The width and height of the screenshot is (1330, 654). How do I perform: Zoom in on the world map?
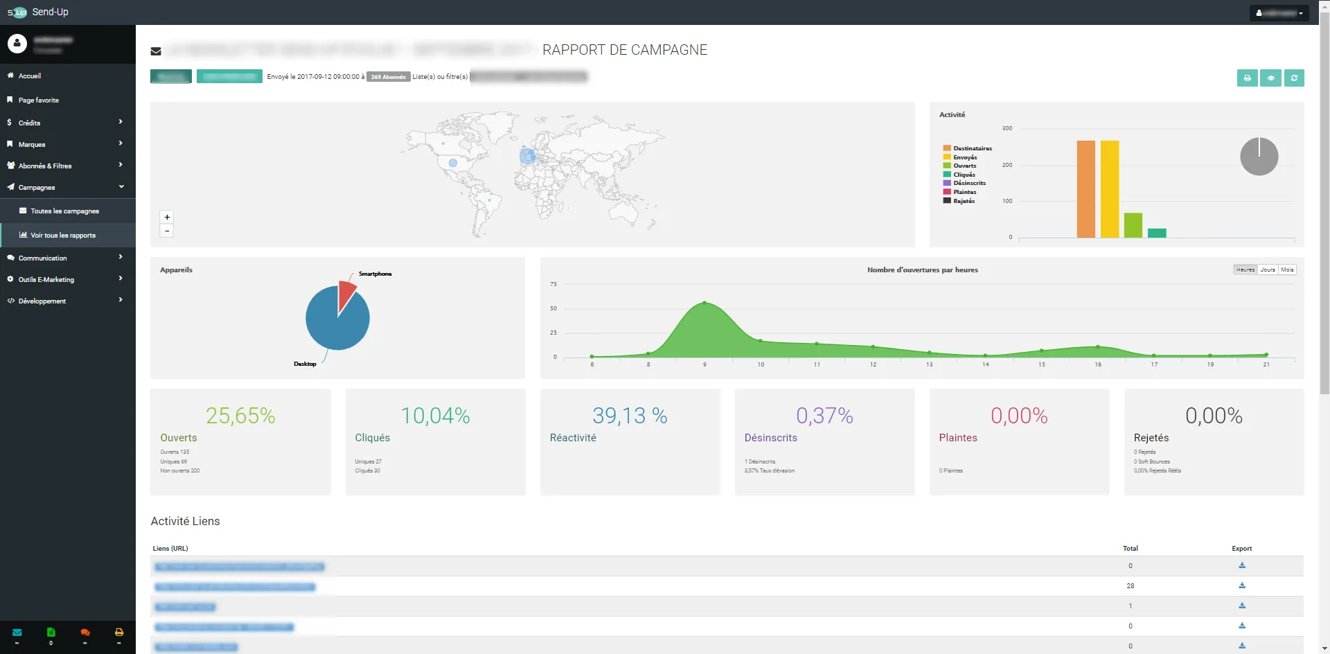[x=167, y=217]
